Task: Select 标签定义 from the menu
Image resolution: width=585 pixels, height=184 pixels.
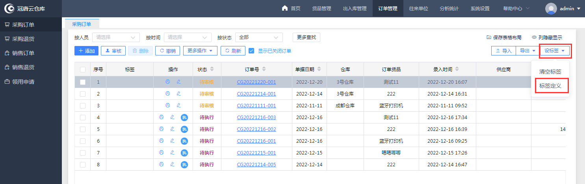Action: click(x=551, y=86)
